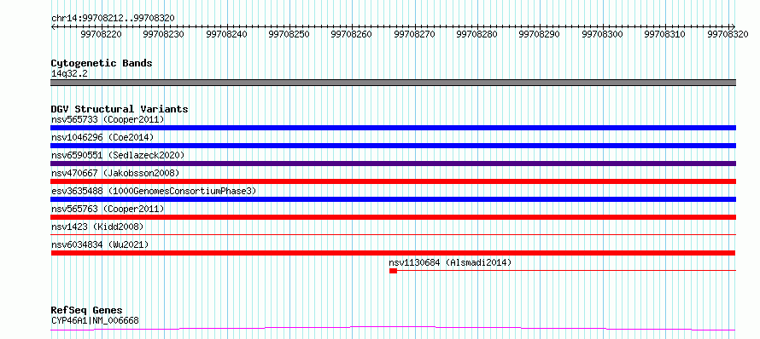The image size is (760, 339).
Task: Click ruler tick label 99708260
Action: click(352, 34)
